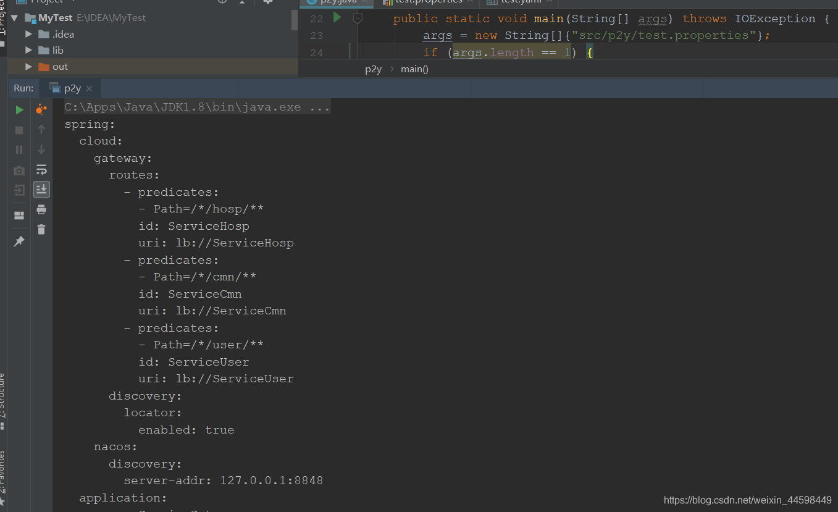838x512 pixels.
Task: Click 'args.length' in line 24 code
Action: pos(493,52)
